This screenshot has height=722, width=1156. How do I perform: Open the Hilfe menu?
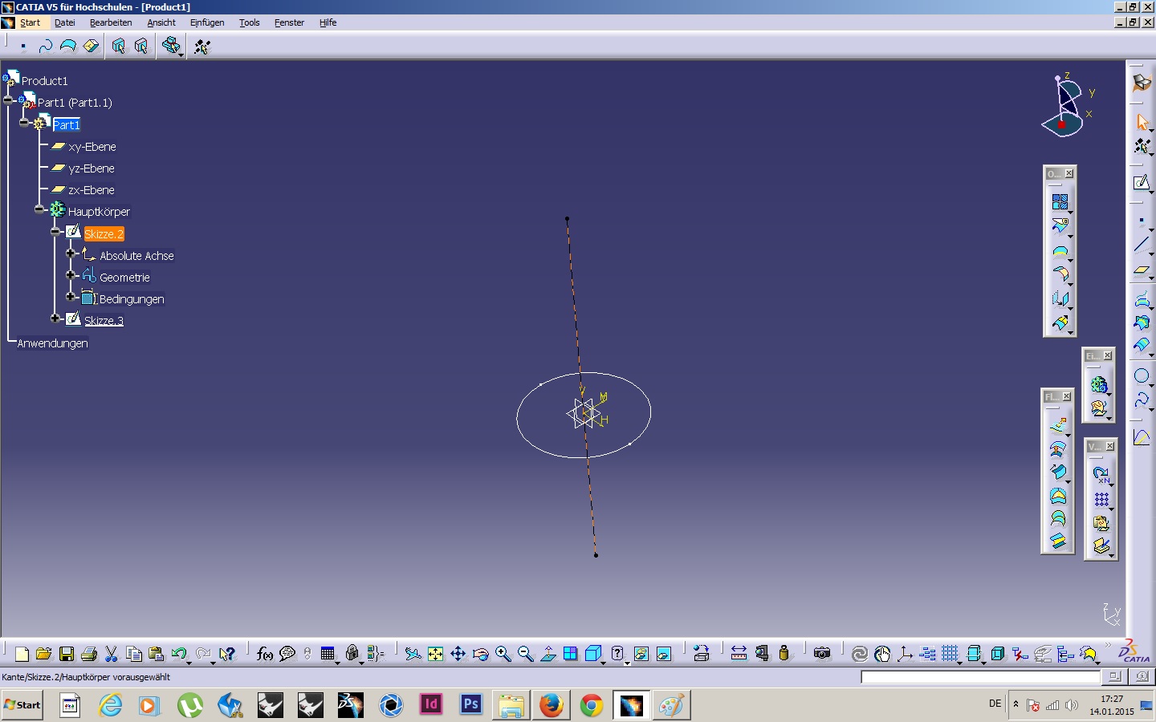coord(328,22)
